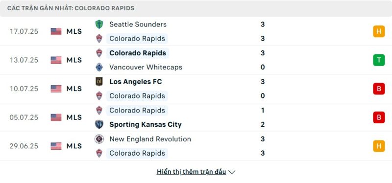This screenshot has width=392, height=183.
Task: Click the New England Revolution crest
Action: (x=99, y=139)
